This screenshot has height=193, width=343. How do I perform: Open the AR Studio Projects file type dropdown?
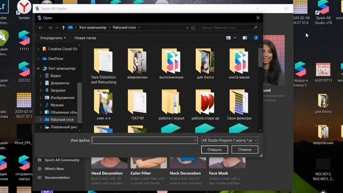229,140
